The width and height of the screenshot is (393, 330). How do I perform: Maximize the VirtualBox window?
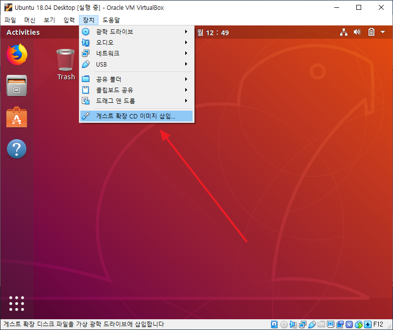359,7
